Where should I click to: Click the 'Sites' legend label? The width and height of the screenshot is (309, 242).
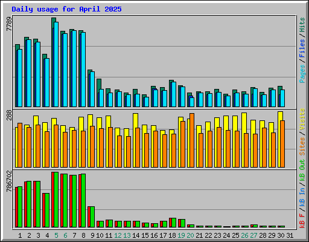(302, 146)
